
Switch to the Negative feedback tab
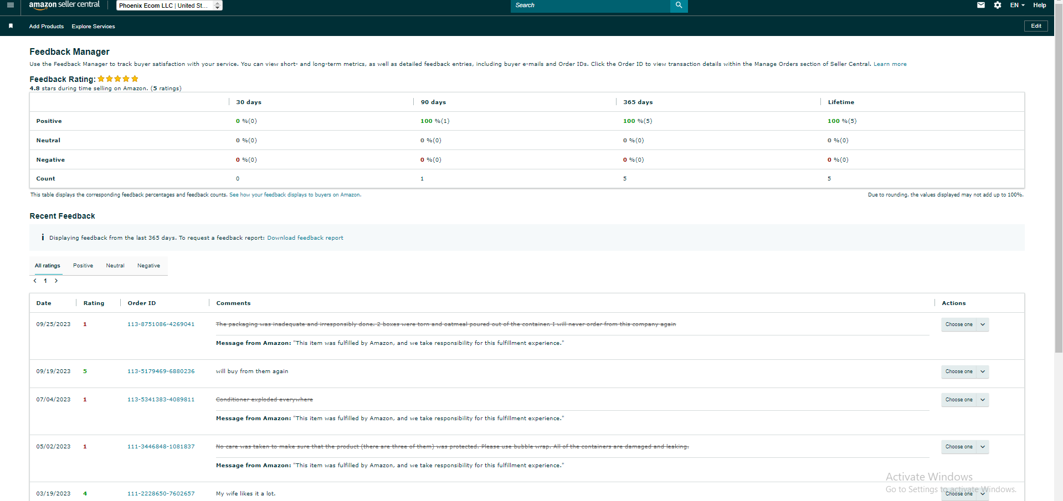click(148, 266)
